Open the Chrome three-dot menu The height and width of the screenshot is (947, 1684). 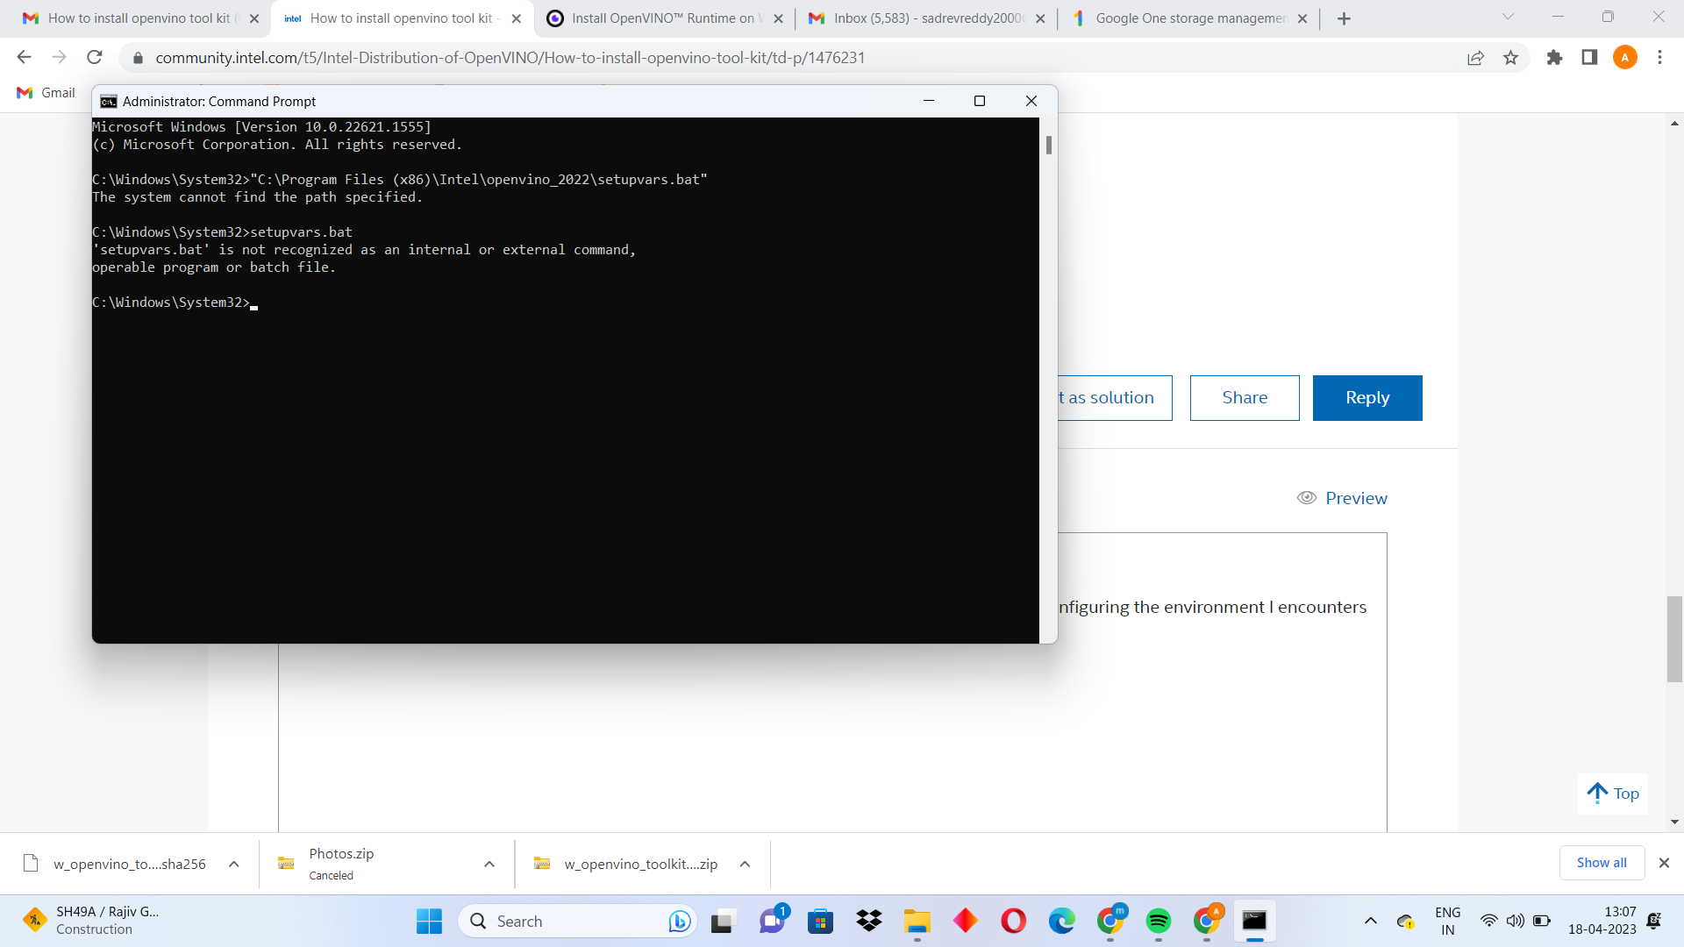point(1659,57)
